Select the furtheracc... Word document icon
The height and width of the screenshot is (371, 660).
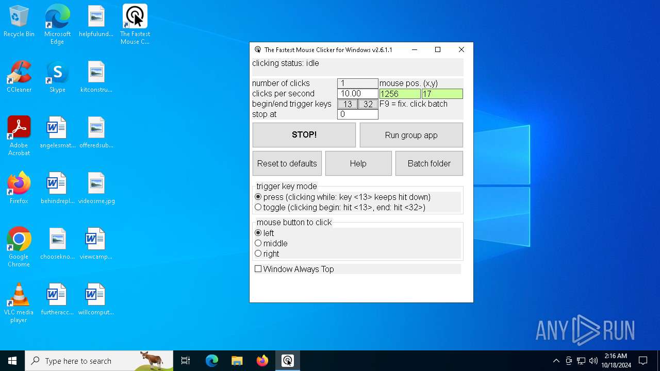(x=57, y=299)
